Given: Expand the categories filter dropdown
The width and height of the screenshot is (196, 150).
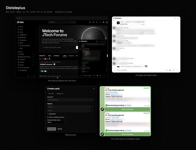Looking at the screenshot, I should (43, 56).
